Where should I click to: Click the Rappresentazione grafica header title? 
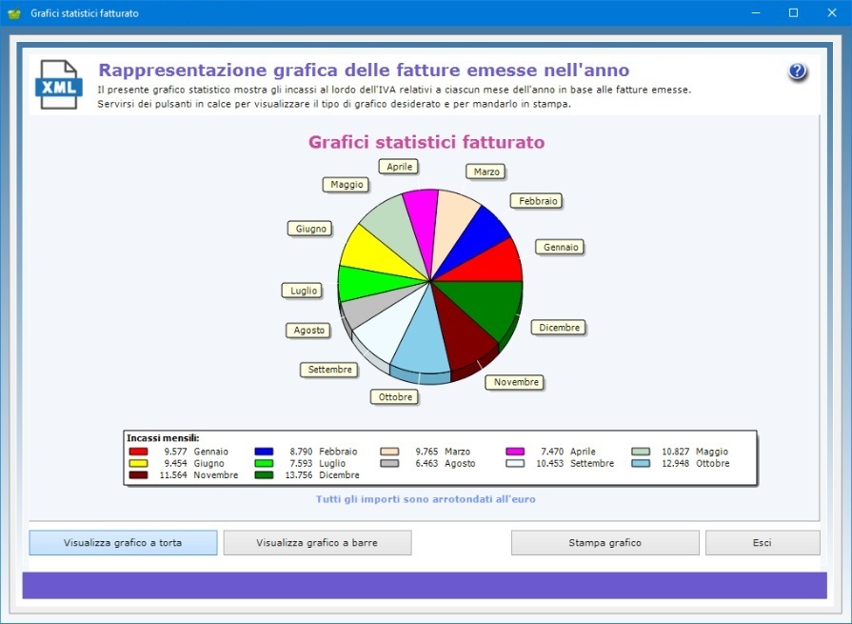364,70
